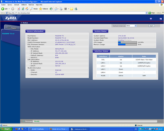Click the WLAN interface cell
164x131 pixels.
(x=103, y=75)
